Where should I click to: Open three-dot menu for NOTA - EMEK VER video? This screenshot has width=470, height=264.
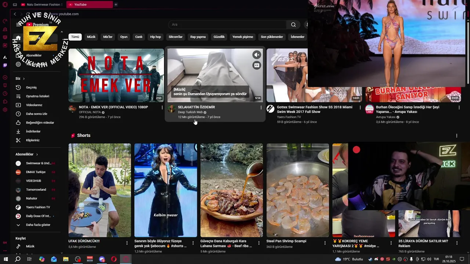coord(162,107)
